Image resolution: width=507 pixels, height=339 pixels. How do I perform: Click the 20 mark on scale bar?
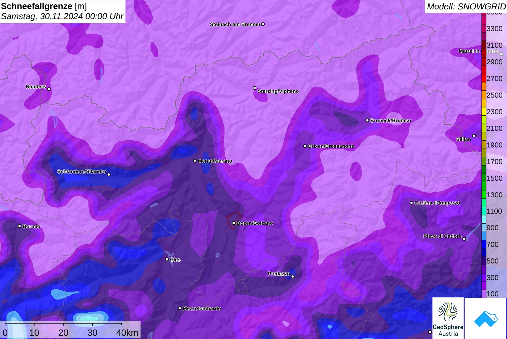click(63, 332)
